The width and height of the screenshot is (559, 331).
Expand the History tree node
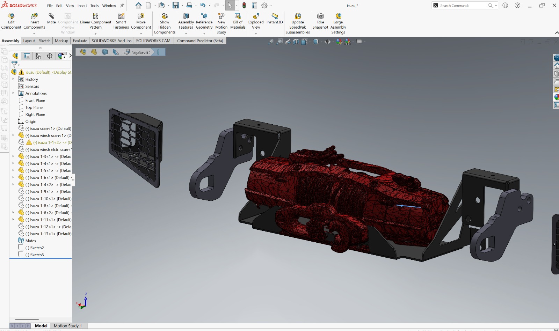click(13, 79)
